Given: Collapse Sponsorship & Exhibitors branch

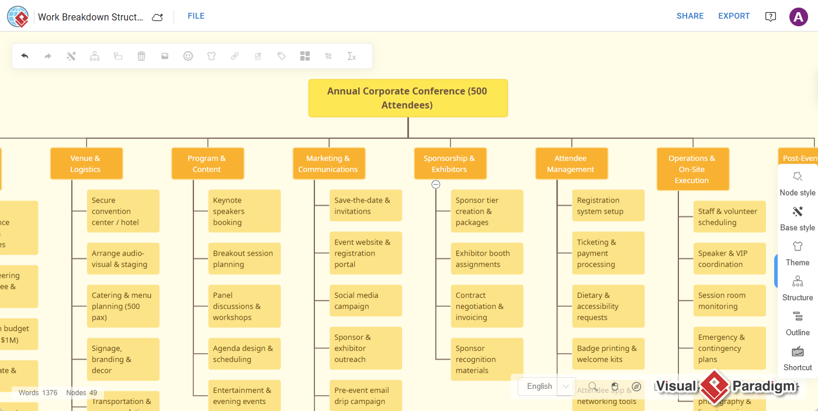Looking at the screenshot, I should coord(436,184).
